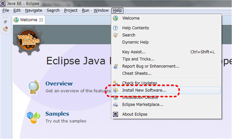Viewport: 232px width, 139px height.
Task: Click the Samples shapes icon
Action: point(34,118)
